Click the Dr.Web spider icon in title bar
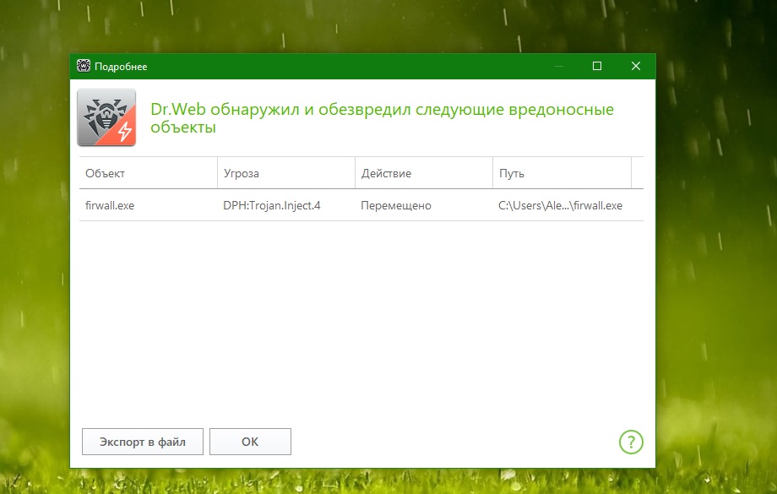The image size is (777, 494). click(x=84, y=66)
